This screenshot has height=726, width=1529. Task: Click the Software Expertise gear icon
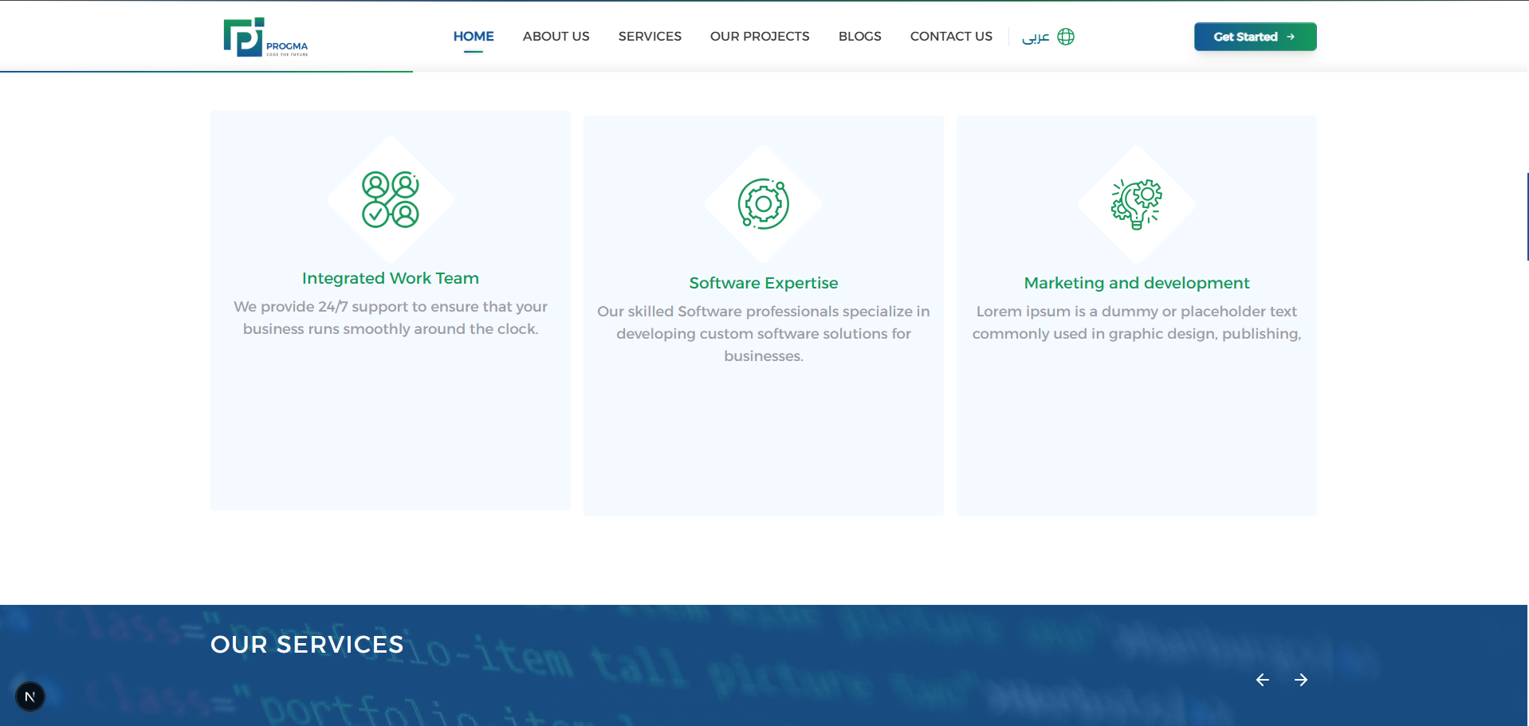pyautogui.click(x=764, y=203)
